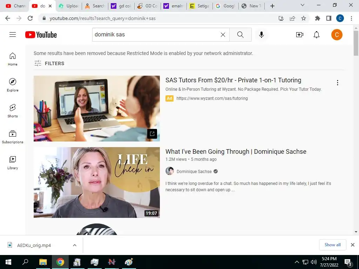Viewport: 359px width, 269px height.
Task: Open the notifications bell
Action: 317,35
